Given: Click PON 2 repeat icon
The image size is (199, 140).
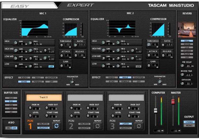Looking at the screenshot, I should [97, 126].
